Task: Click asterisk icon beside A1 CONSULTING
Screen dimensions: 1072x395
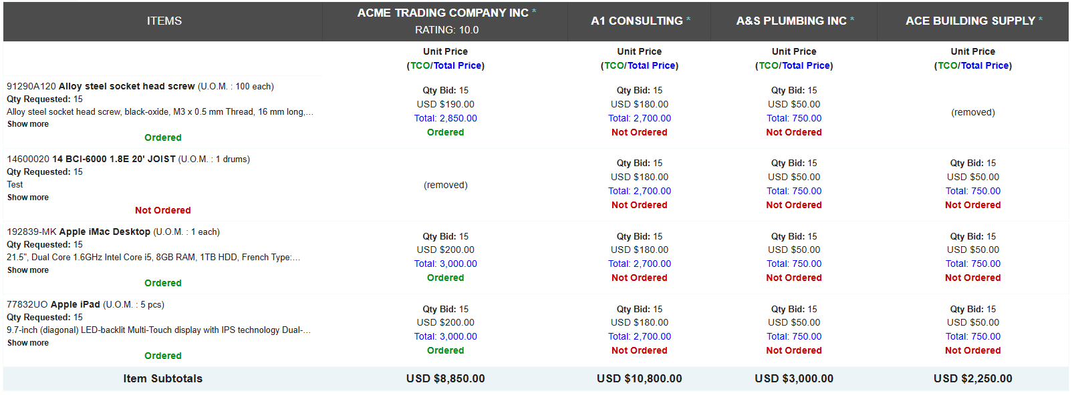Action: point(688,19)
